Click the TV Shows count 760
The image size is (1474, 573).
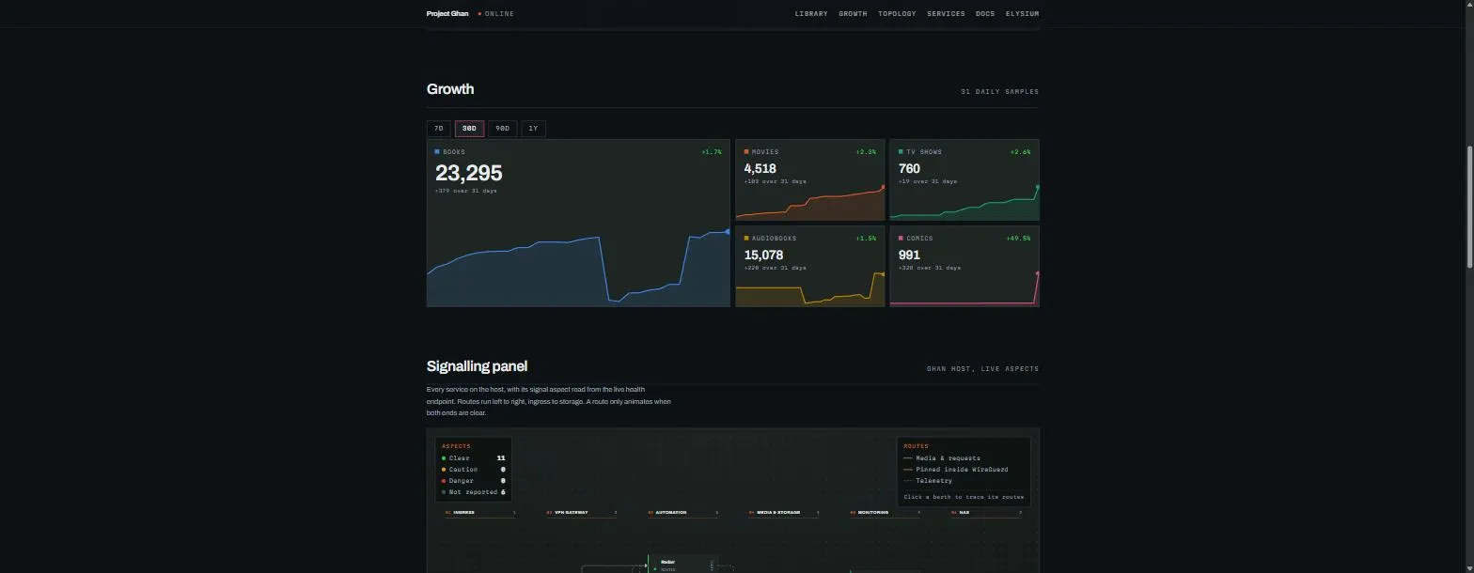[x=909, y=169]
